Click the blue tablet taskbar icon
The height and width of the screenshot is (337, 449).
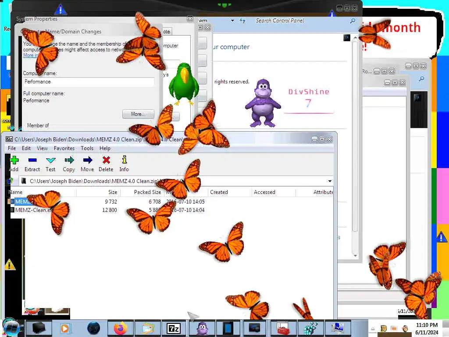coord(228,328)
